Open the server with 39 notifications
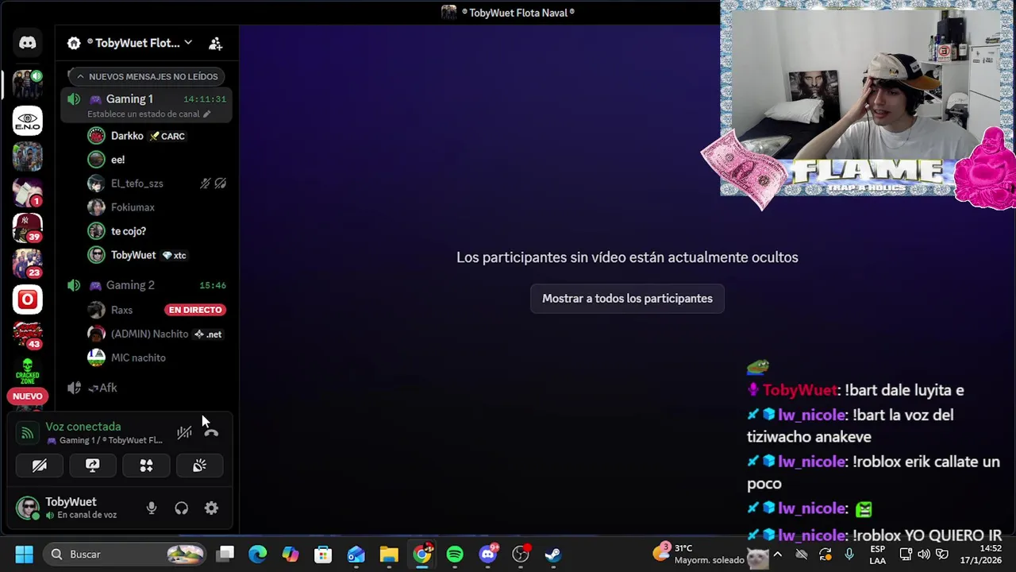The height and width of the screenshot is (572, 1016). pyautogui.click(x=28, y=228)
